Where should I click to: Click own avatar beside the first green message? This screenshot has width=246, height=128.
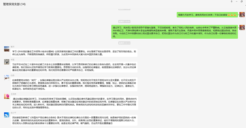tap(242, 15)
